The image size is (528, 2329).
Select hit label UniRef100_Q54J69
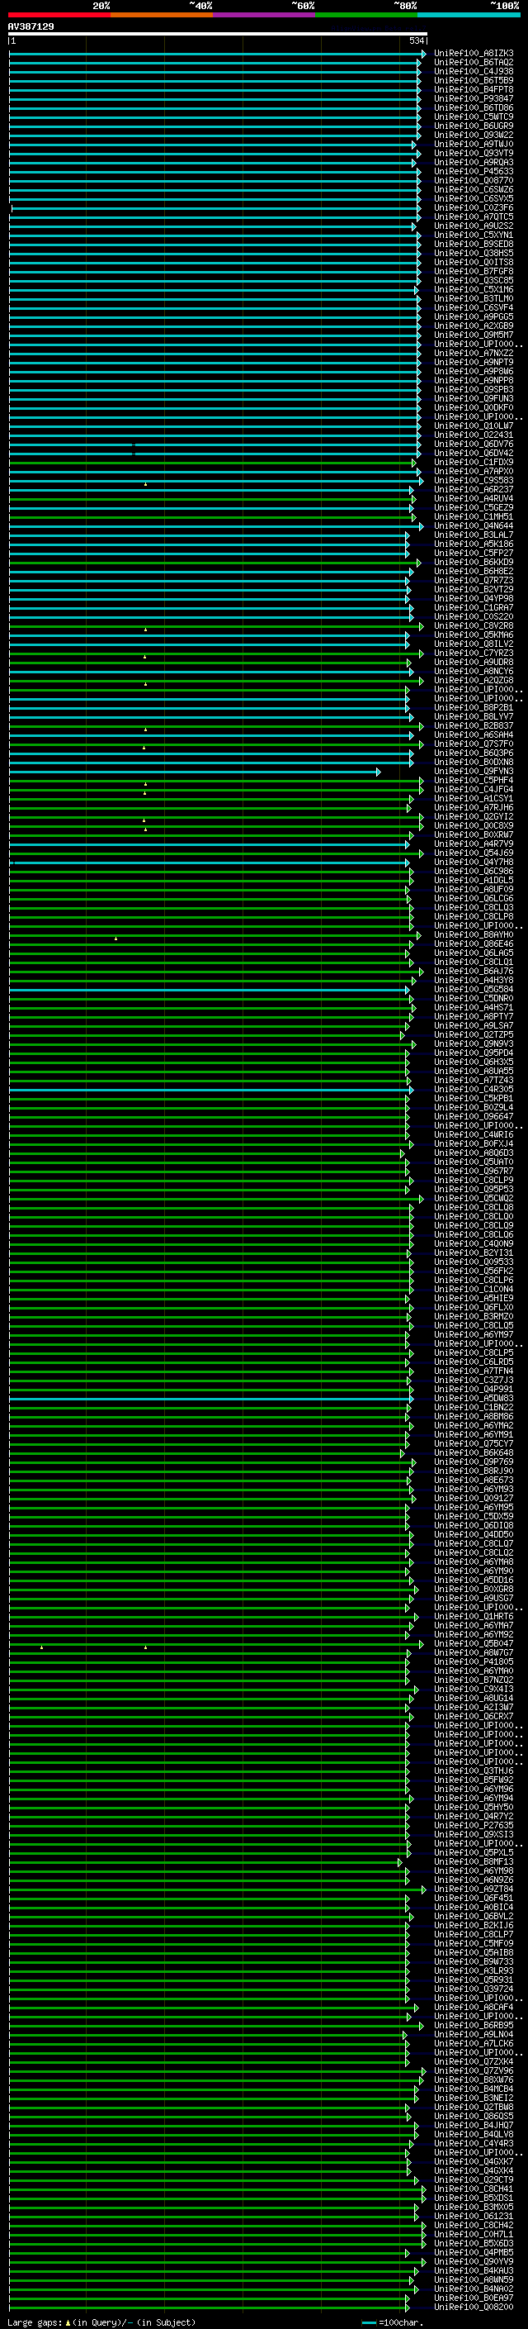(x=474, y=853)
